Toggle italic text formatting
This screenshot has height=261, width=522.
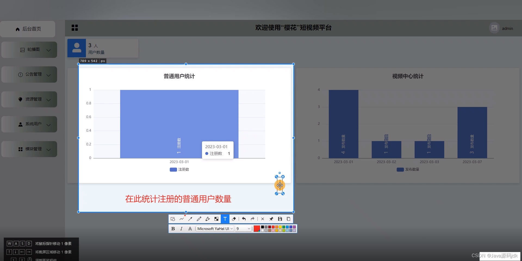pyautogui.click(x=181, y=229)
